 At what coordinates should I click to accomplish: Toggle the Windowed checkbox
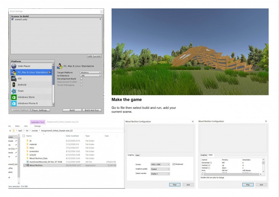pos(174,164)
